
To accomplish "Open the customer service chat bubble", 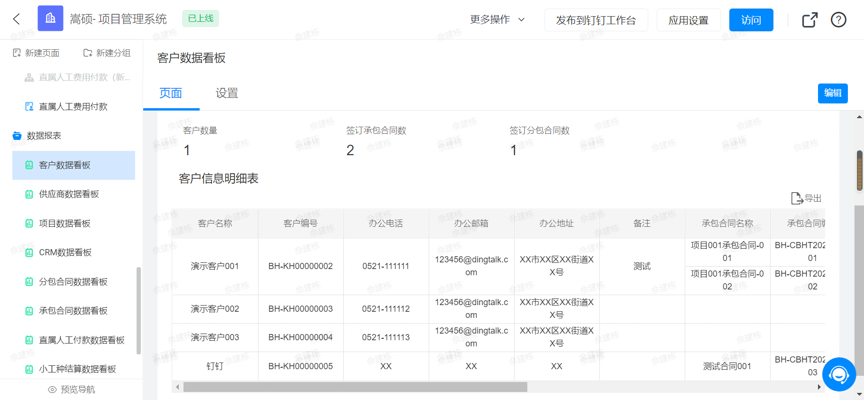I will (x=839, y=374).
